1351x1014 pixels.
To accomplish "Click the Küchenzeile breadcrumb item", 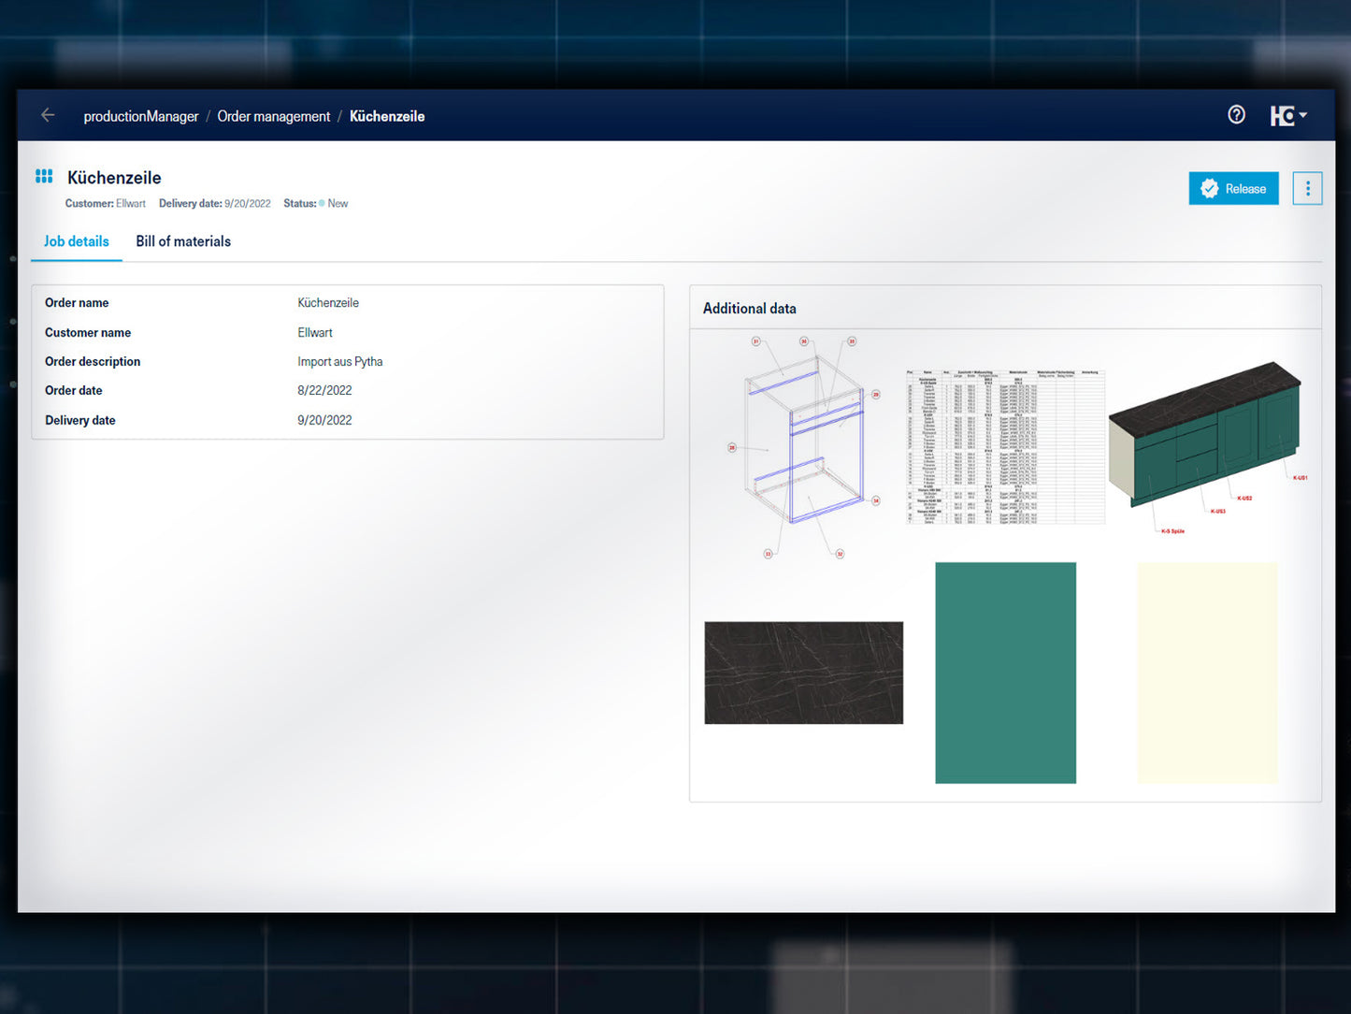I will click(387, 116).
